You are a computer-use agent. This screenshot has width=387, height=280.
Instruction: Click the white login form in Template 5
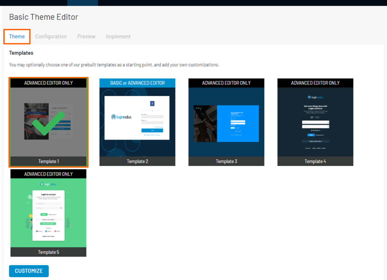48,215
